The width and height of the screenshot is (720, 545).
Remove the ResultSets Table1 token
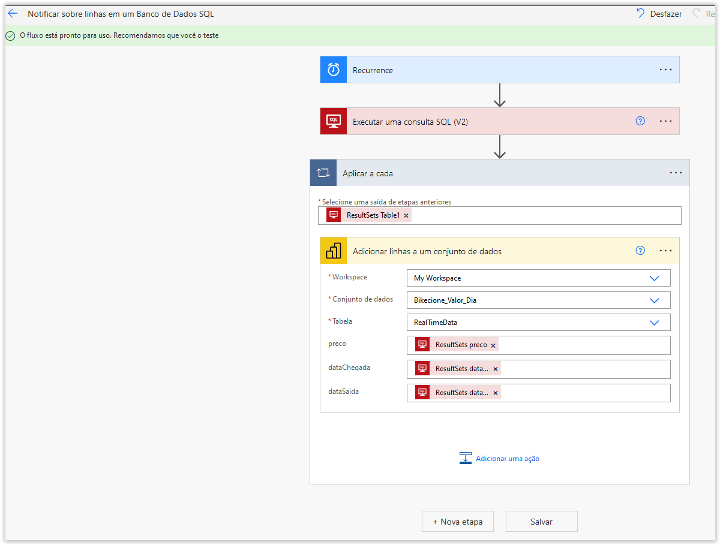(x=406, y=215)
